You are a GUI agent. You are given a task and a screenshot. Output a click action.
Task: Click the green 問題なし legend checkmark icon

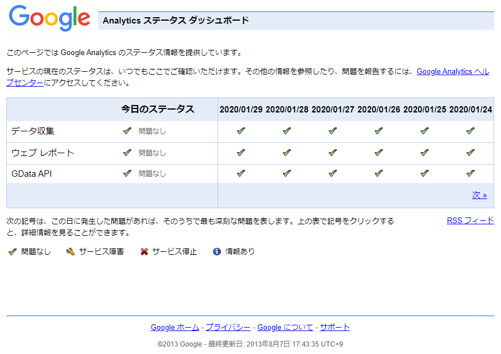click(x=13, y=252)
